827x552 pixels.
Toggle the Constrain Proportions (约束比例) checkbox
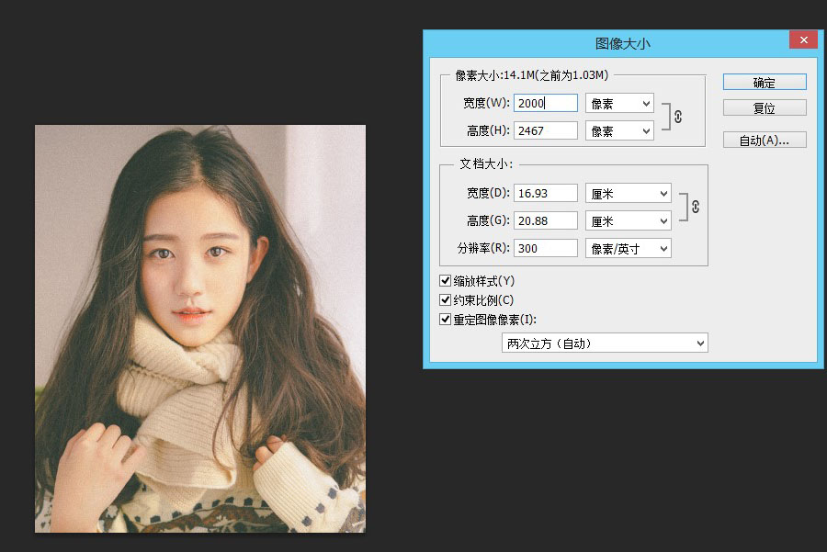coord(446,300)
